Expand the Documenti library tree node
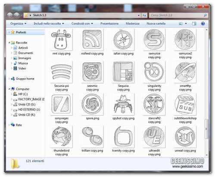The width and height of the screenshot is (215, 177). tap(12, 53)
